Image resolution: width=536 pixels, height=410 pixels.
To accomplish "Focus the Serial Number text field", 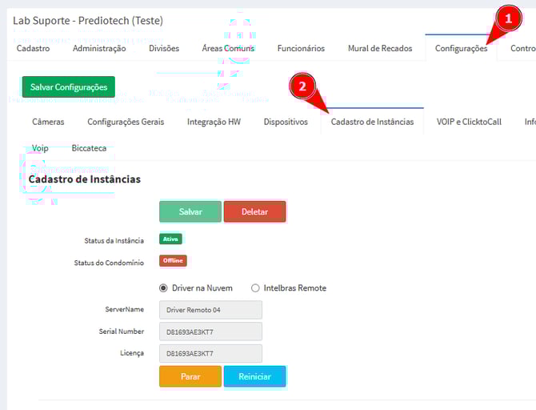I will coord(210,332).
